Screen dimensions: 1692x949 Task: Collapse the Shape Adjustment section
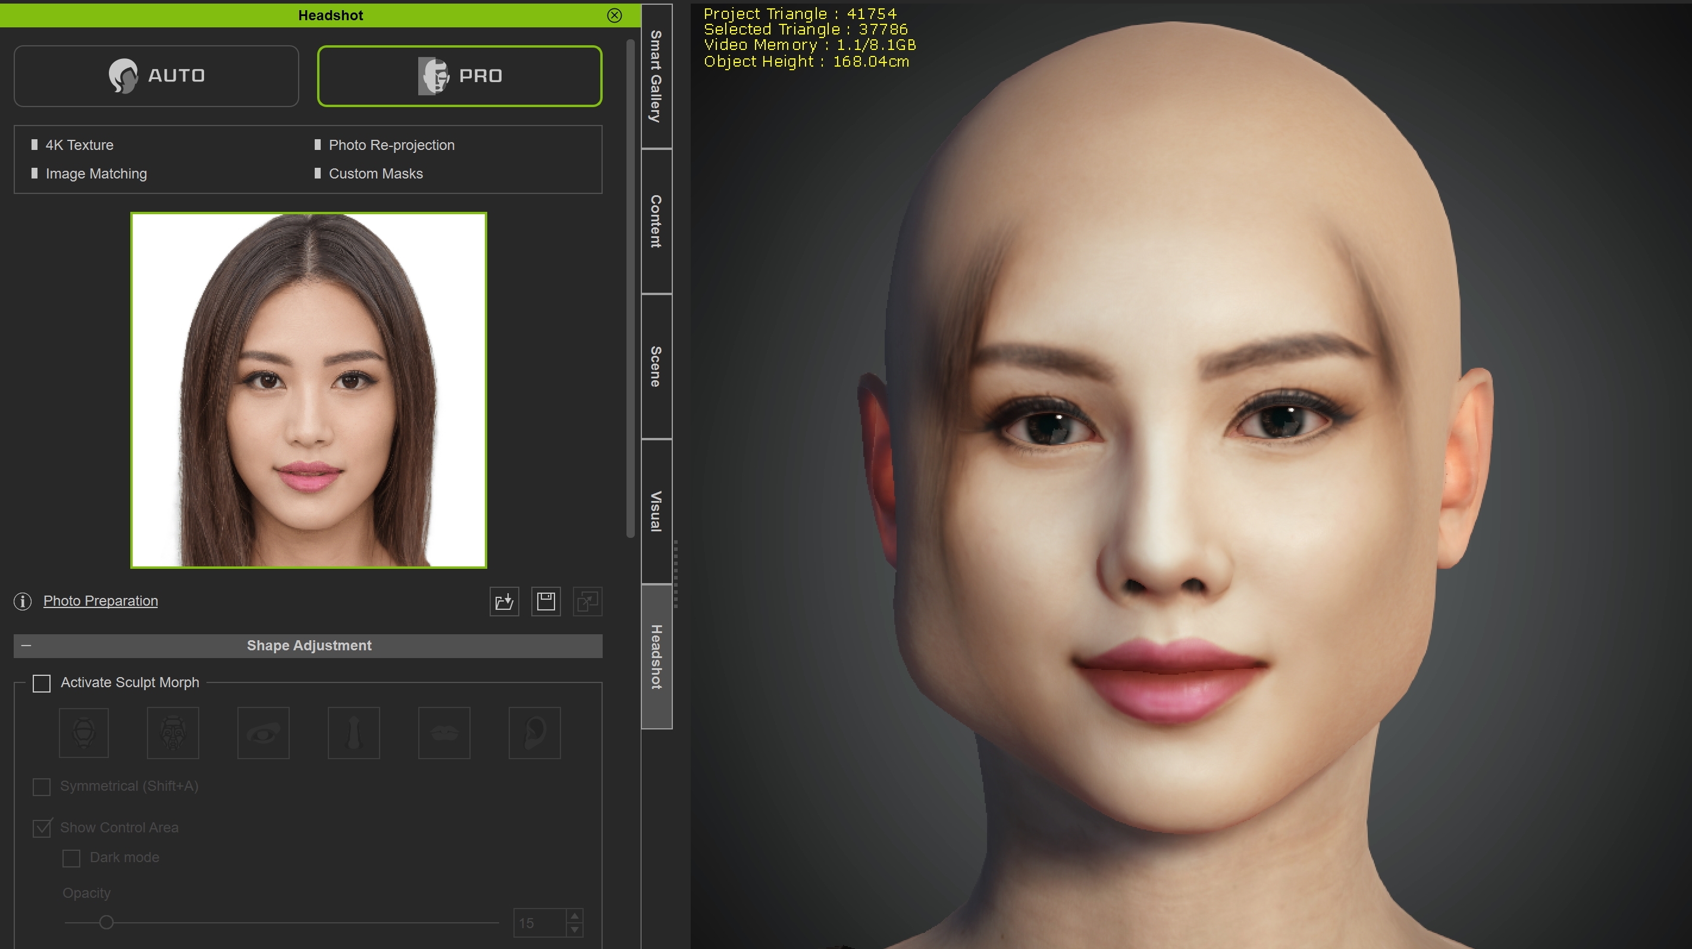pyautogui.click(x=26, y=646)
